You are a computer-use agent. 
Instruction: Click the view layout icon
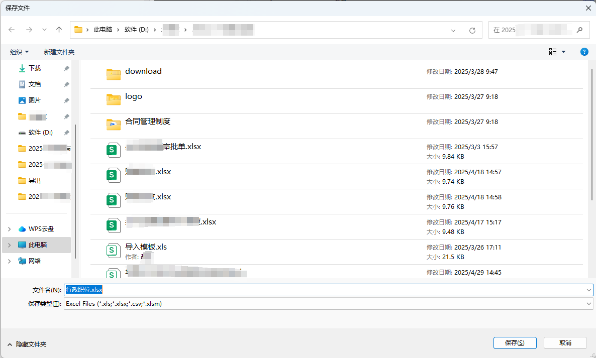pyautogui.click(x=553, y=52)
